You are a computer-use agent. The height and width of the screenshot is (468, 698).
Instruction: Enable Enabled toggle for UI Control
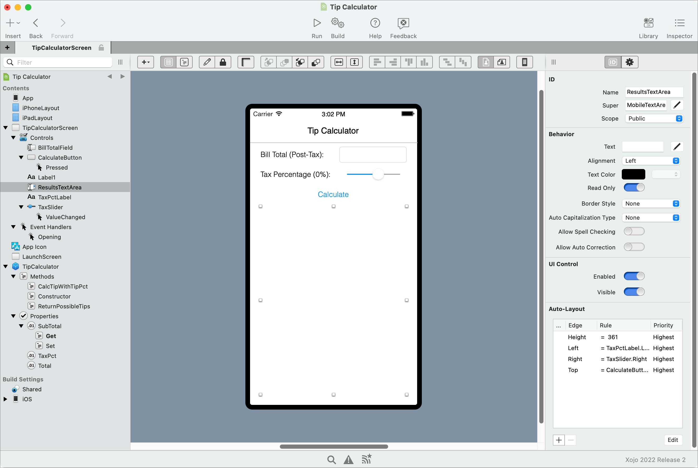(x=634, y=276)
